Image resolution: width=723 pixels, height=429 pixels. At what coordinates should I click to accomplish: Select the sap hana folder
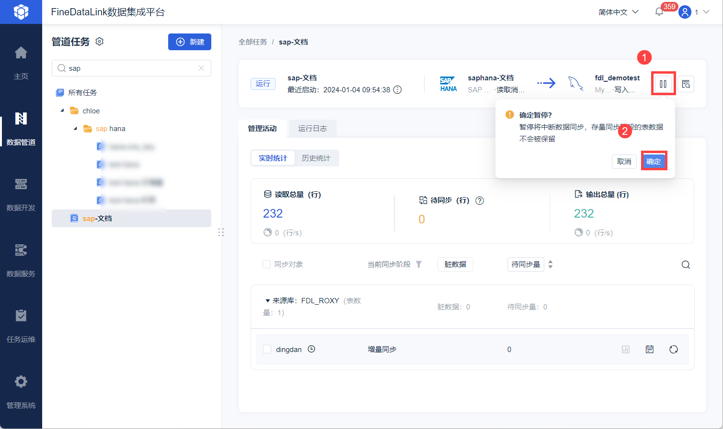[x=110, y=129]
